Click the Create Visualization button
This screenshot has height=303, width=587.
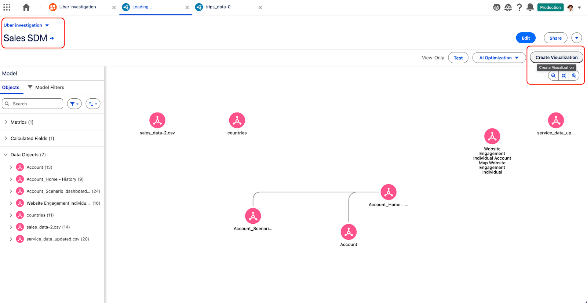556,58
